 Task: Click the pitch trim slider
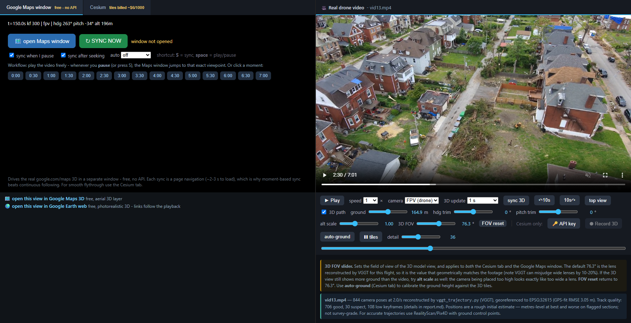coord(558,212)
